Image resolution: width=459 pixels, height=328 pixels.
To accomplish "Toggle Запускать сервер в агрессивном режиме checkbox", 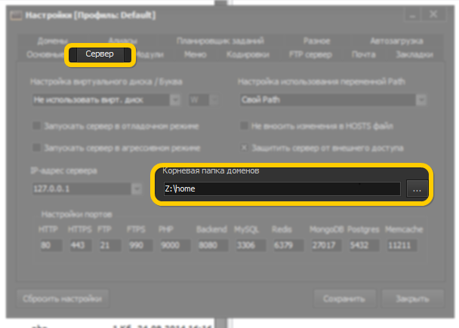I will pos(36,147).
